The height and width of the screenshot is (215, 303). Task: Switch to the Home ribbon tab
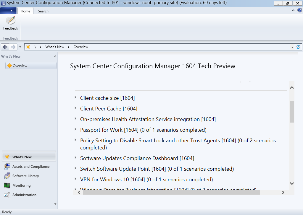25,11
